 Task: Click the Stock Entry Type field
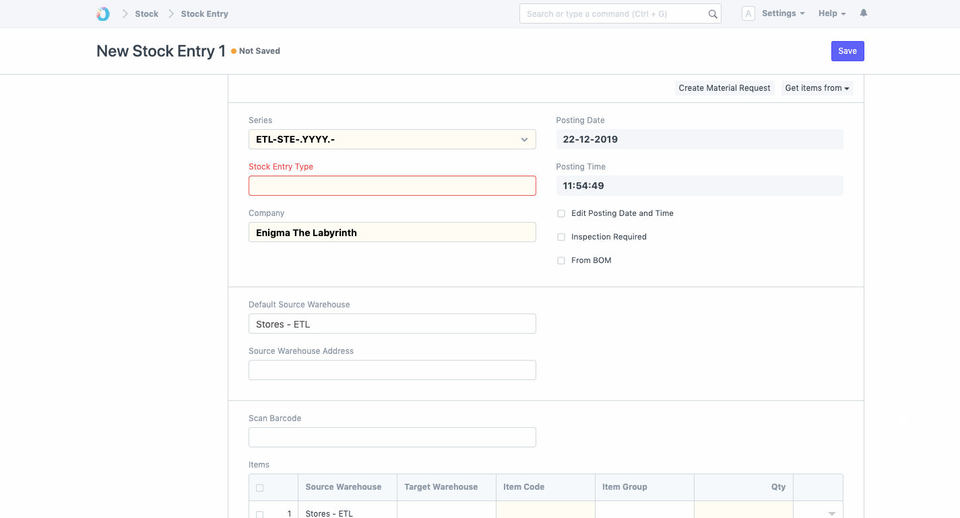click(392, 186)
